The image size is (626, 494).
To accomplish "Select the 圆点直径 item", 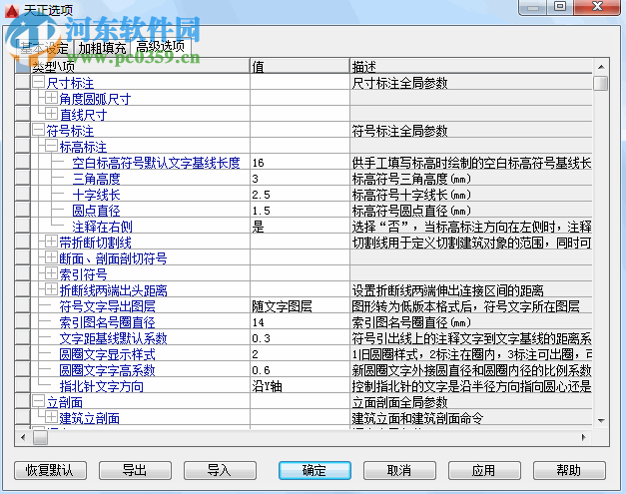I will tap(96, 211).
